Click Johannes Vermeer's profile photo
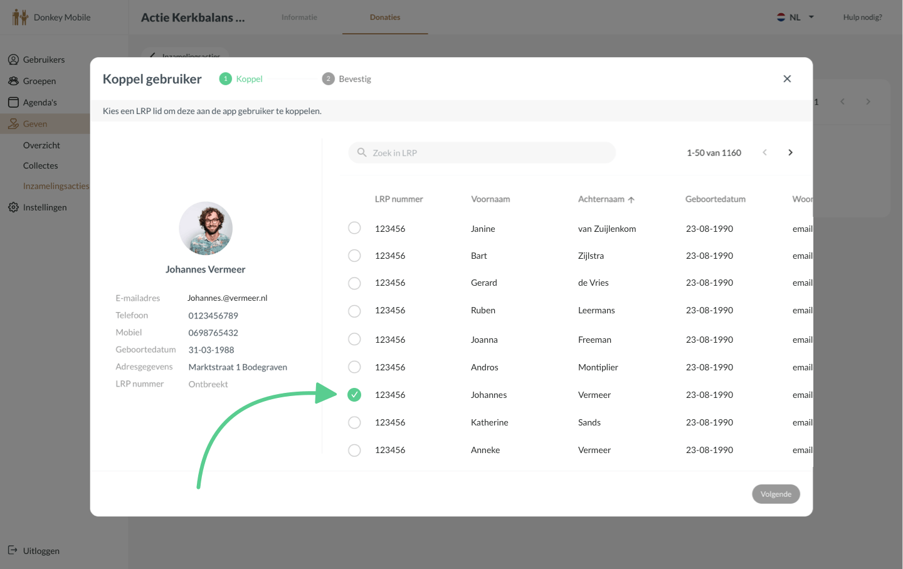 (x=206, y=228)
